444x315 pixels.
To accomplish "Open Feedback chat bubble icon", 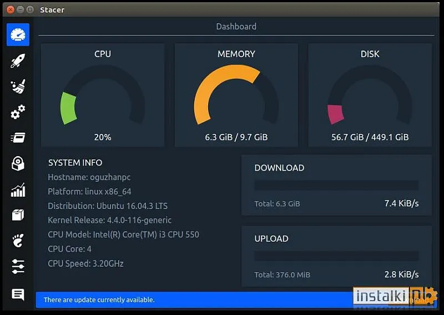I will point(18,294).
